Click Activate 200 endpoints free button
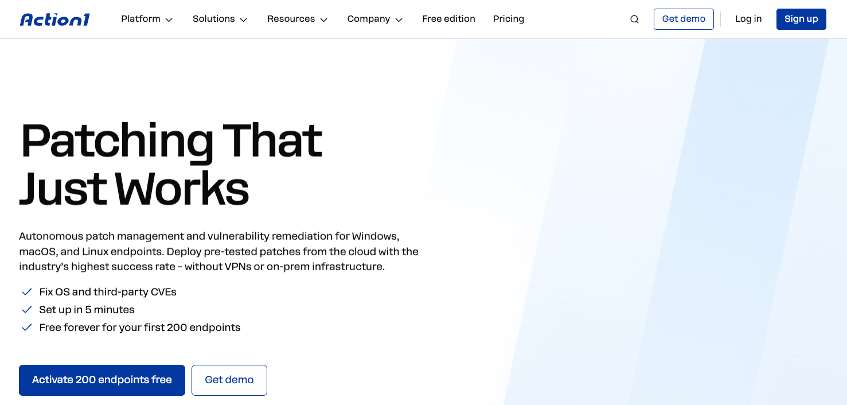 point(102,380)
